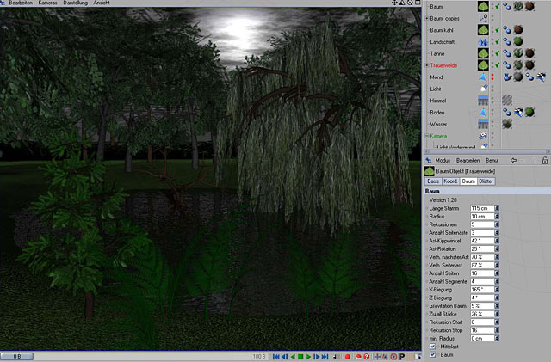
Task: Switch to the Koord. tab
Action: click(x=450, y=181)
